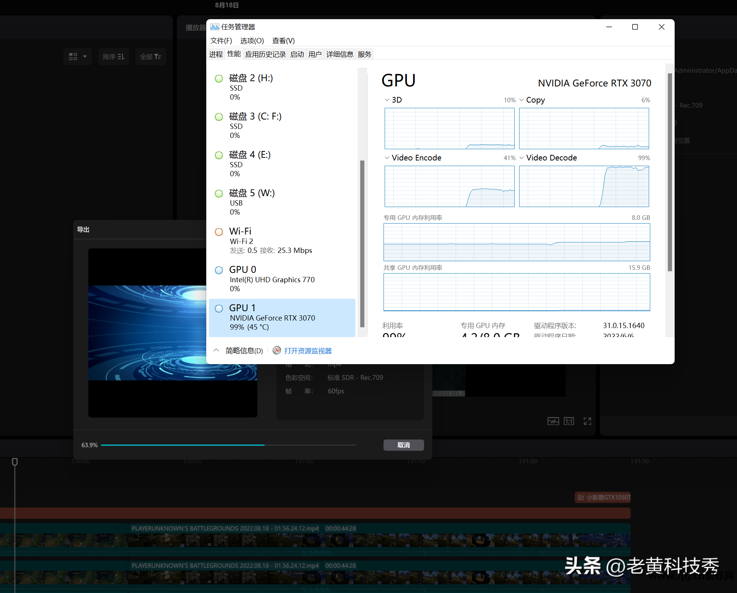737x593 pixels.
Task: Click the export preview thumbnail
Action: pos(173,333)
